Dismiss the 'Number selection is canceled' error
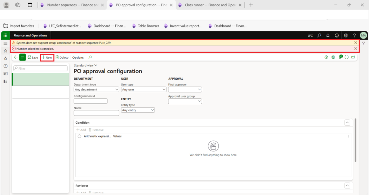The image size is (369, 195). (356, 49)
